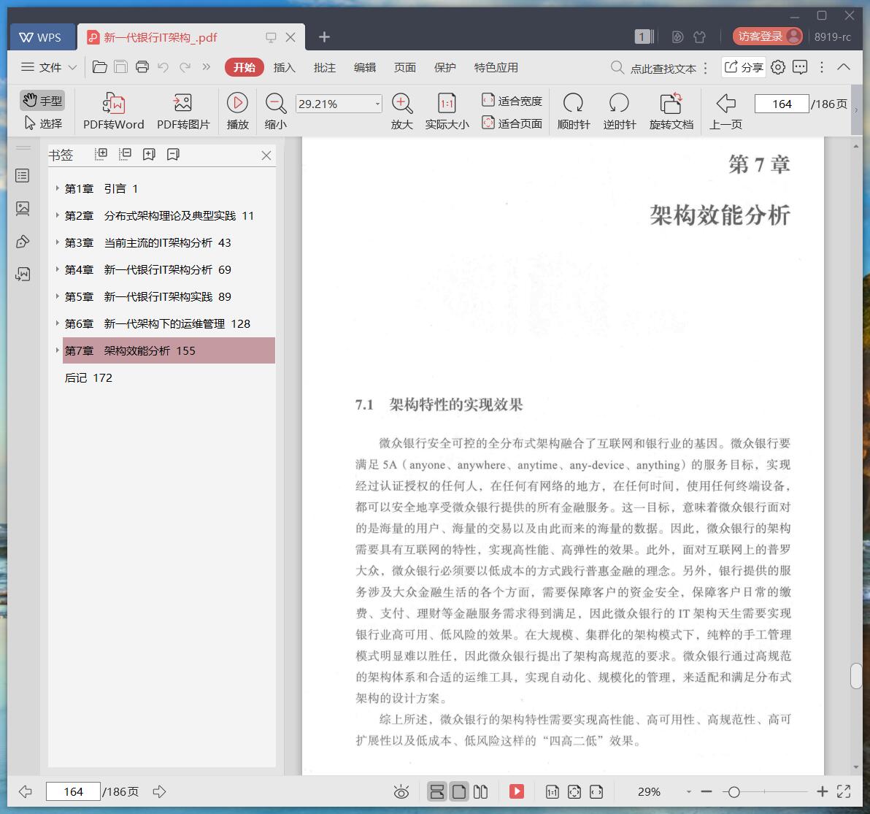Collapse all bookmarks icon

[125, 154]
